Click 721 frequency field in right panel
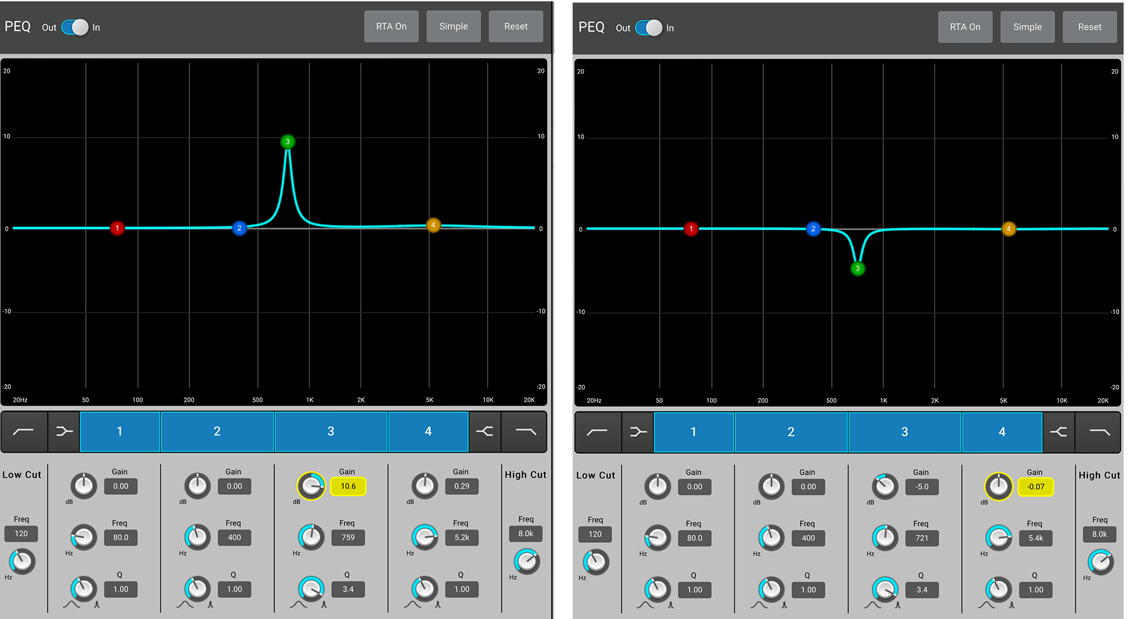 (x=922, y=538)
